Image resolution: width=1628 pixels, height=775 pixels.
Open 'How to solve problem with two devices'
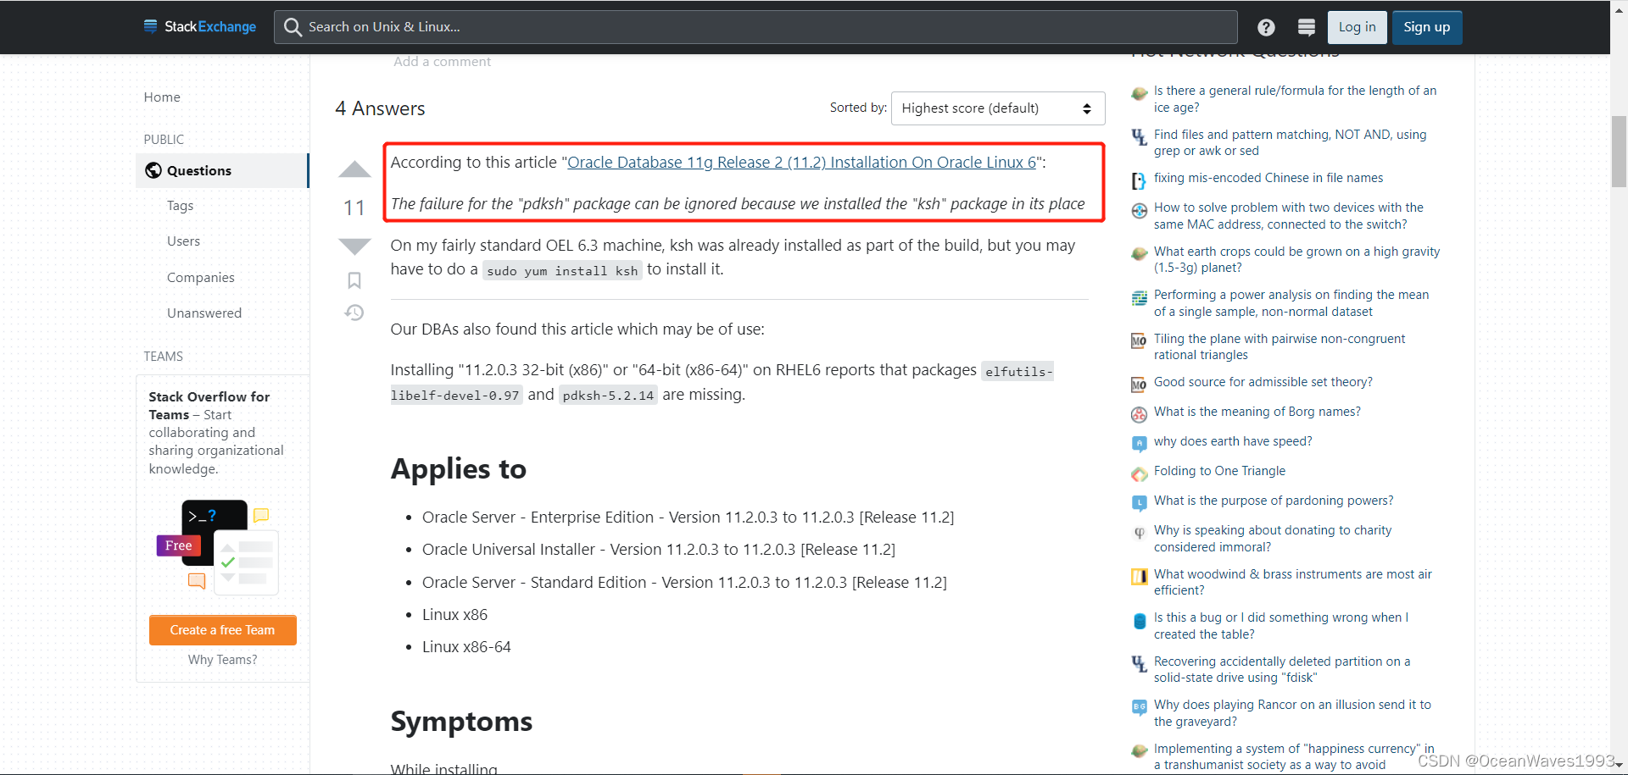(x=1288, y=216)
